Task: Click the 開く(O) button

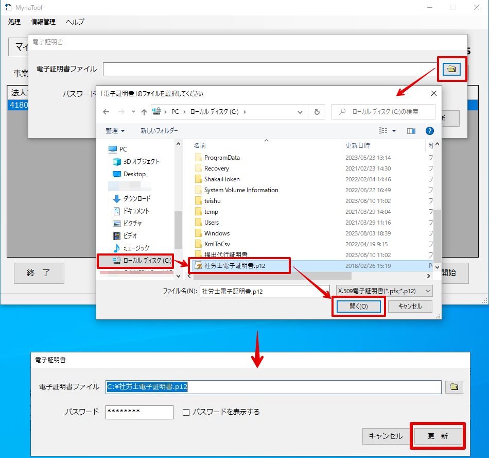Action: (358, 306)
